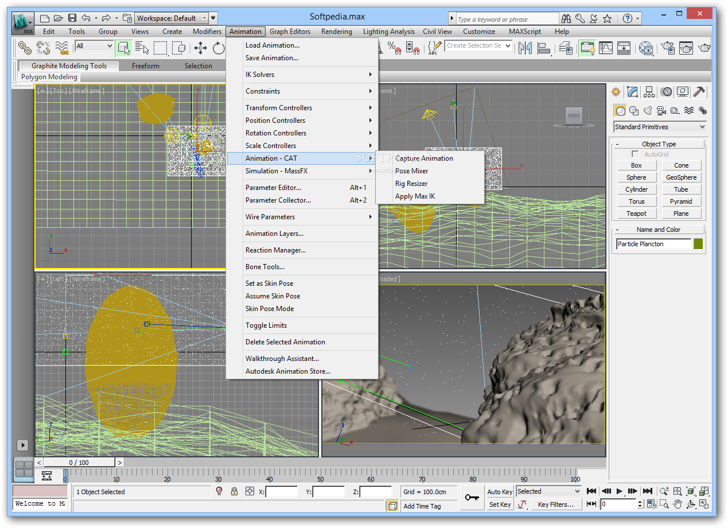Activate the Select and Move tool

200,48
